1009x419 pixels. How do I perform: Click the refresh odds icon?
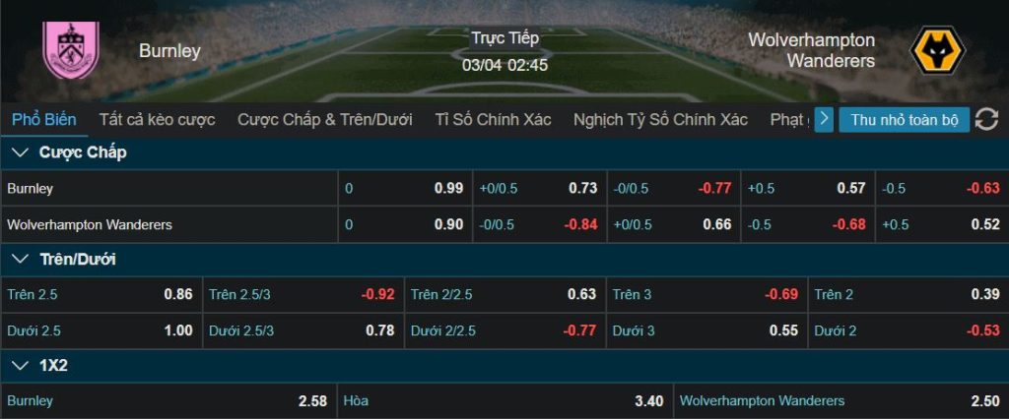[x=986, y=120]
